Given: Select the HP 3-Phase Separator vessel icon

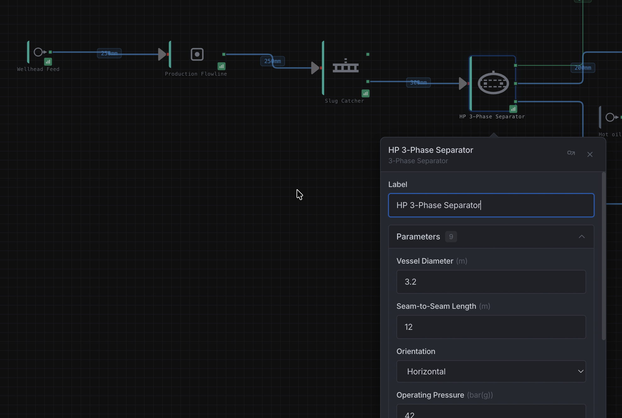Looking at the screenshot, I should [x=493, y=83].
